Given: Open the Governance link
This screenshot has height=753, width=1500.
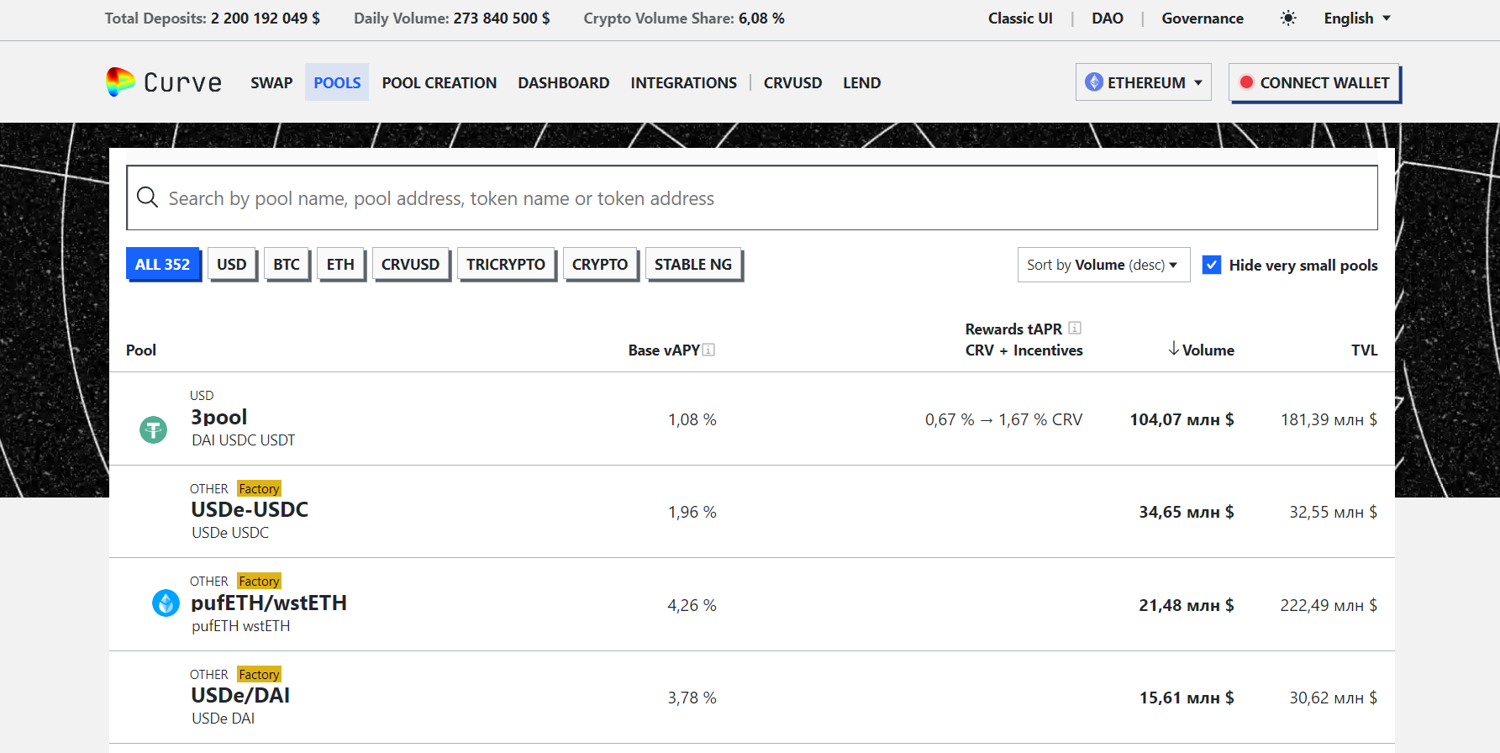Looking at the screenshot, I should click(1203, 18).
